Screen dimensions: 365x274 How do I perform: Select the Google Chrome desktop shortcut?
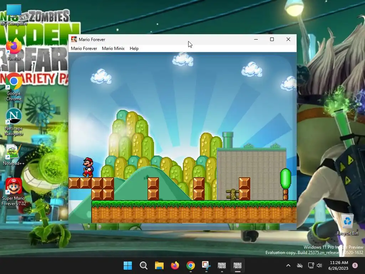[14, 87]
